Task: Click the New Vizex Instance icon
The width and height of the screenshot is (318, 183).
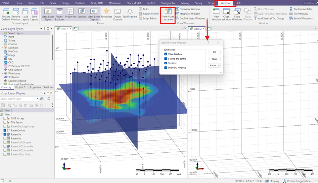Action: (x=168, y=13)
